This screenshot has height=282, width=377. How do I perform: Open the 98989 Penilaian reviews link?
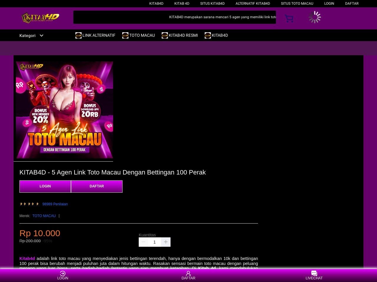pyautogui.click(x=55, y=204)
